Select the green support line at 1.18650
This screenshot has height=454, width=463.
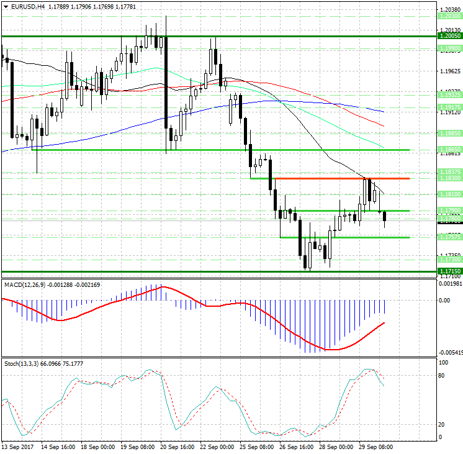[220, 150]
